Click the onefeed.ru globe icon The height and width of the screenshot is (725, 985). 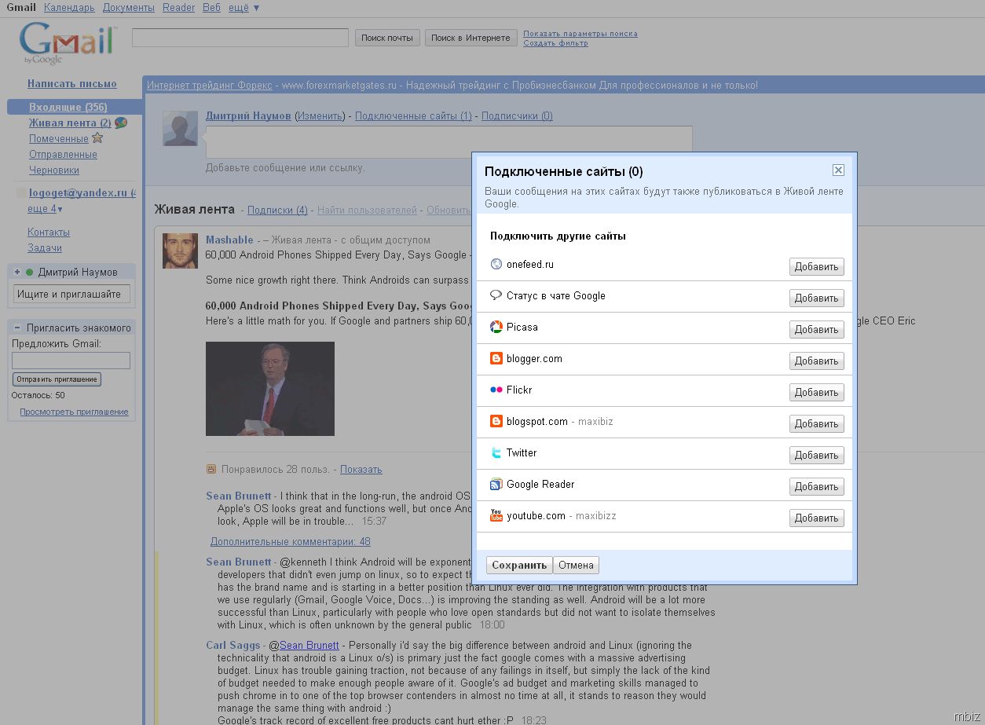coord(496,265)
